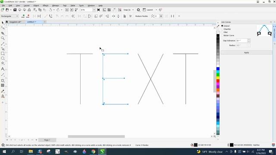276x155 pixels.
Task: Open the File menu
Action: point(3,6)
